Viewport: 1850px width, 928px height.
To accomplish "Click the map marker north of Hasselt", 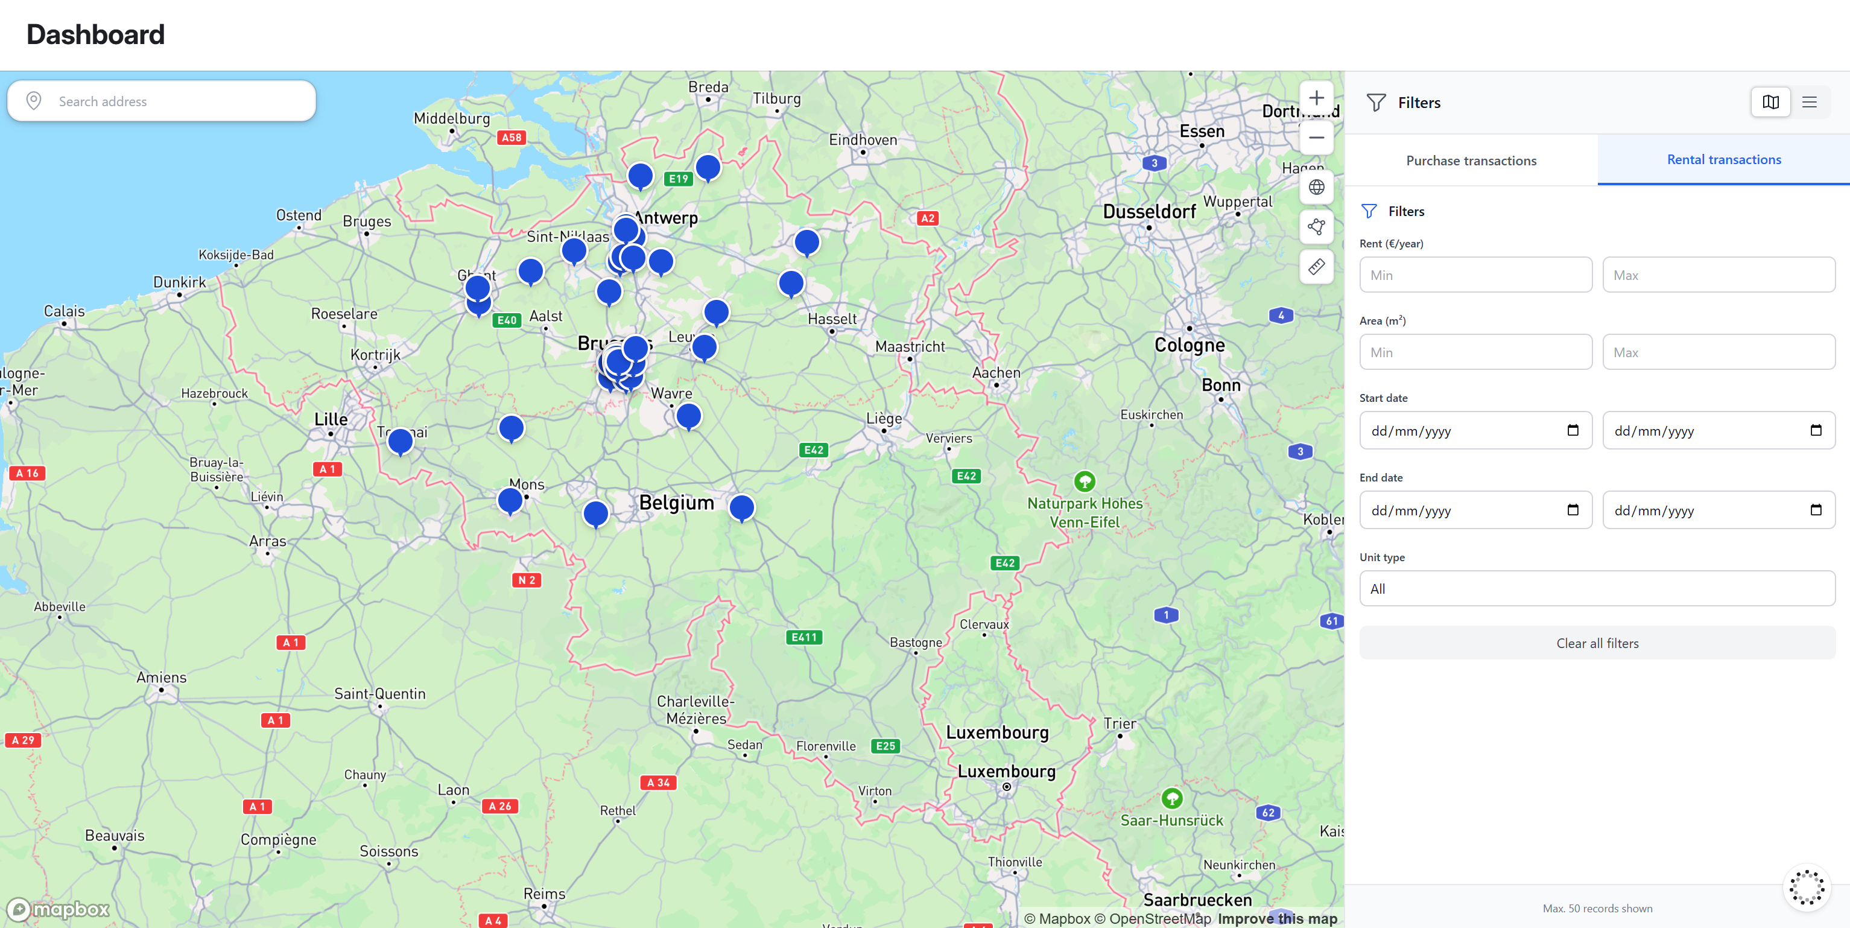I will (791, 284).
